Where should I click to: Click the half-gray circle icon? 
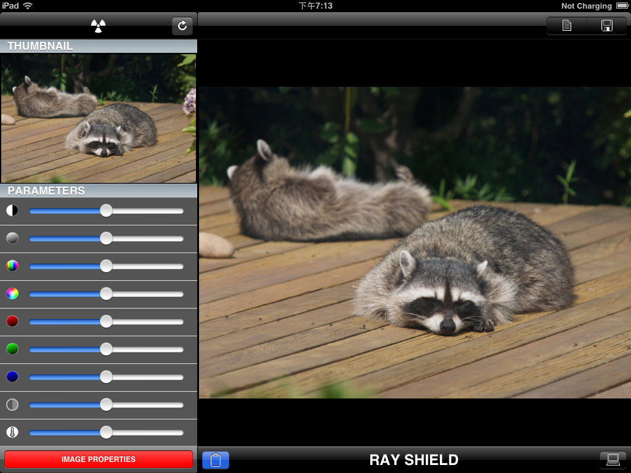(x=12, y=404)
